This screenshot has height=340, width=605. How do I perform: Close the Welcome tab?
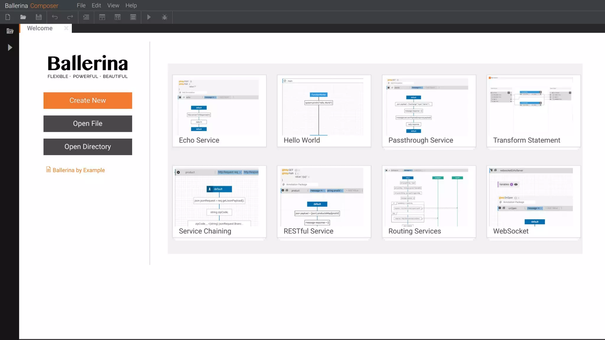(x=66, y=28)
